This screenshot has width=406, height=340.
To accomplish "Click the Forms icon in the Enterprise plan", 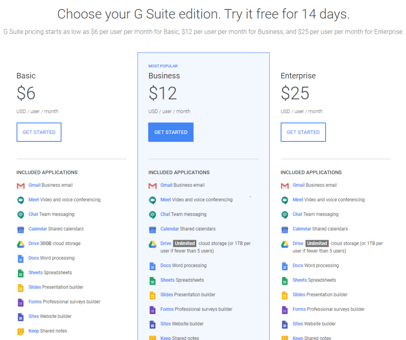I will coord(285,310).
